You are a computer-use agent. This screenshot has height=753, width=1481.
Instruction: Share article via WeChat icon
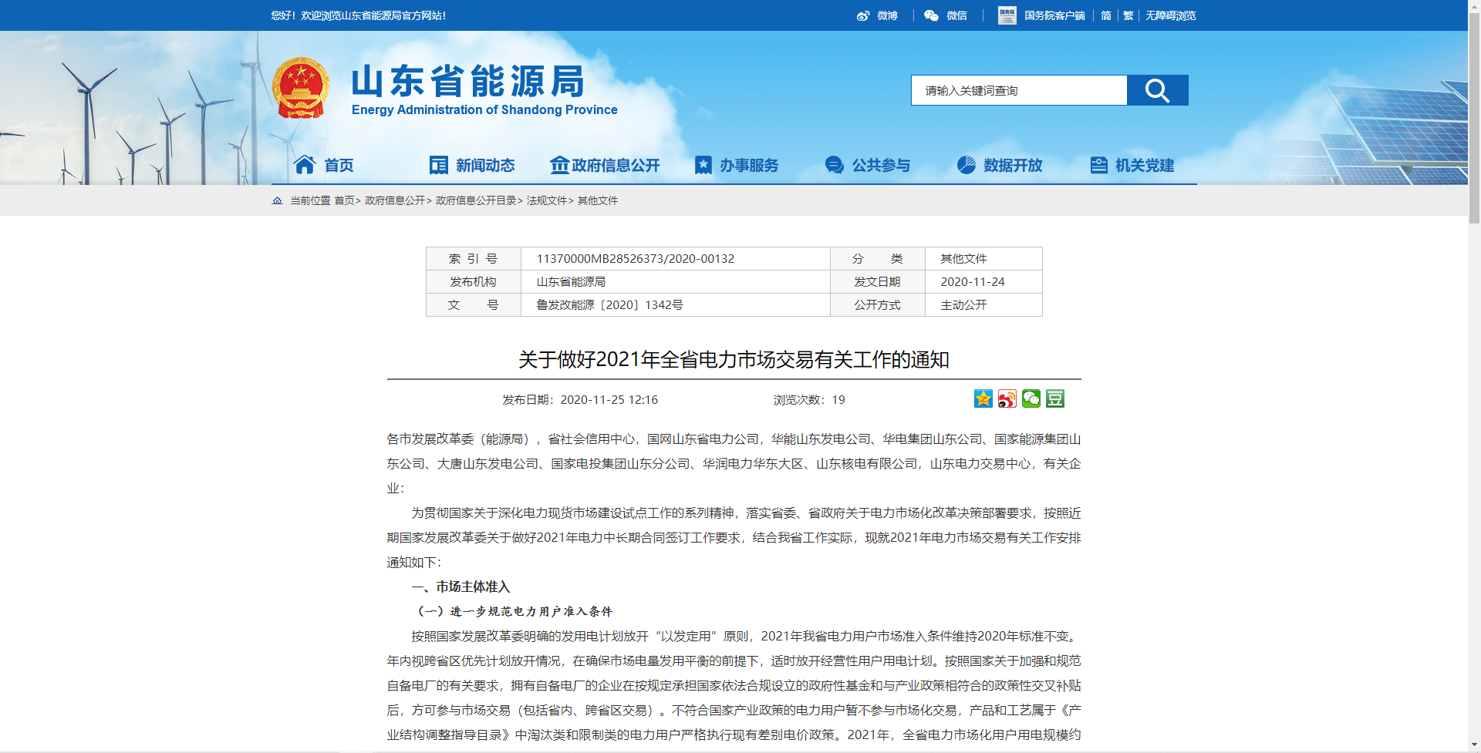tap(1031, 398)
